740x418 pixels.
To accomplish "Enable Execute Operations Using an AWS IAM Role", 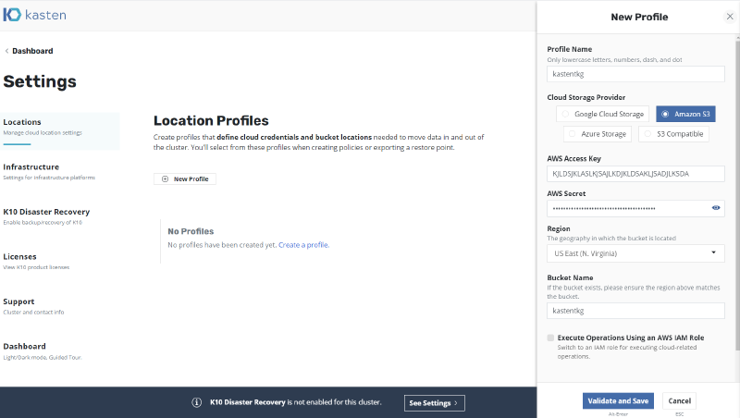I will coord(550,338).
